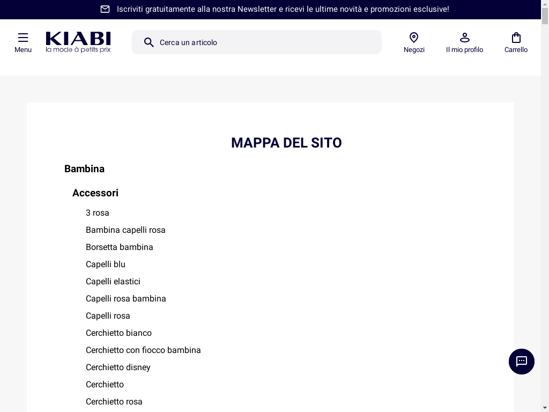The height and width of the screenshot is (412, 549).
Task: Open the Carrello shopping bag icon
Action: coord(516,38)
